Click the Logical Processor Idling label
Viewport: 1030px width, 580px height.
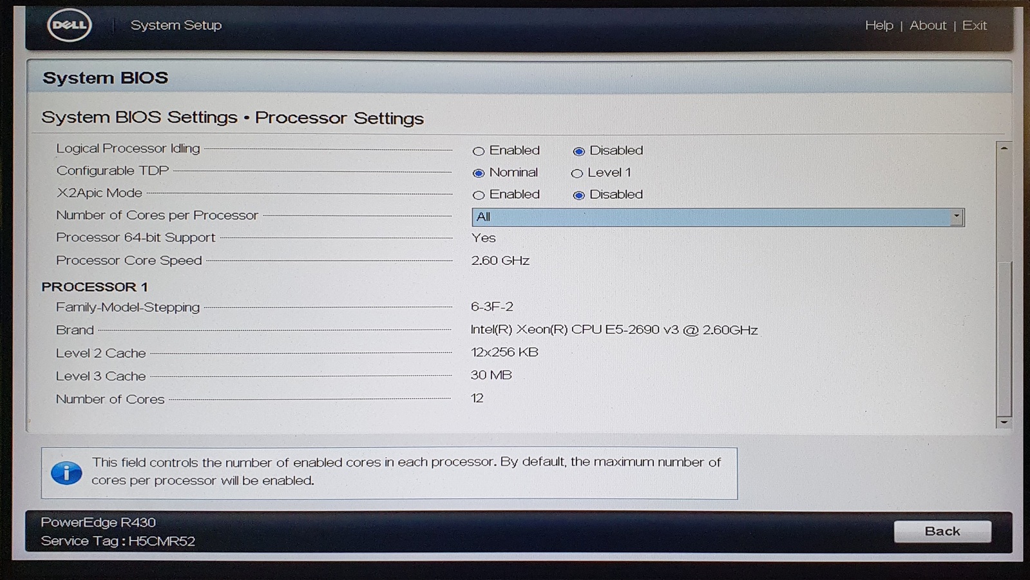point(128,148)
